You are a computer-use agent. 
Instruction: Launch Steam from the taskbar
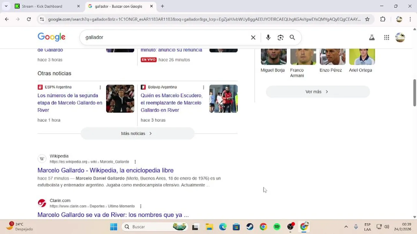250,227
